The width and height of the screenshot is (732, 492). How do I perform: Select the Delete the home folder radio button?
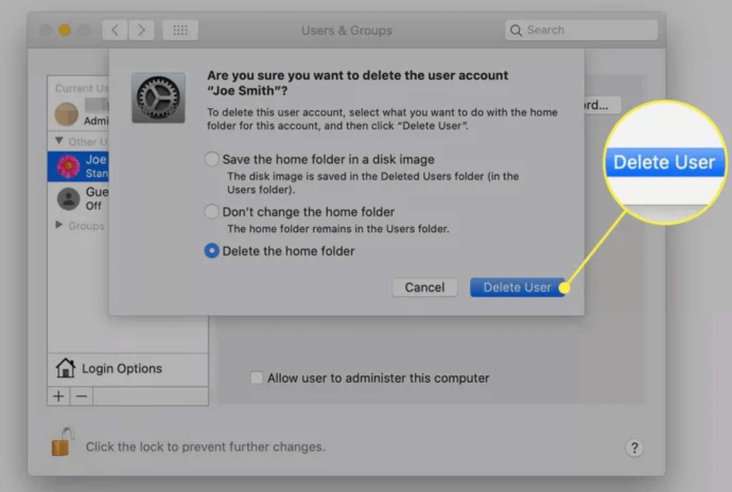(x=211, y=251)
